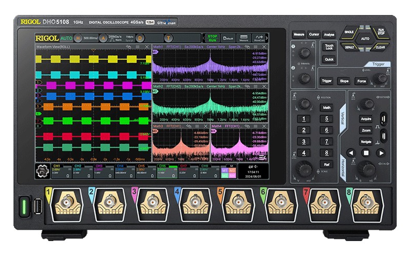The width and height of the screenshot is (406, 255).
Task: Tap the hand gesture icon in Math1 header
Action: pos(248,47)
